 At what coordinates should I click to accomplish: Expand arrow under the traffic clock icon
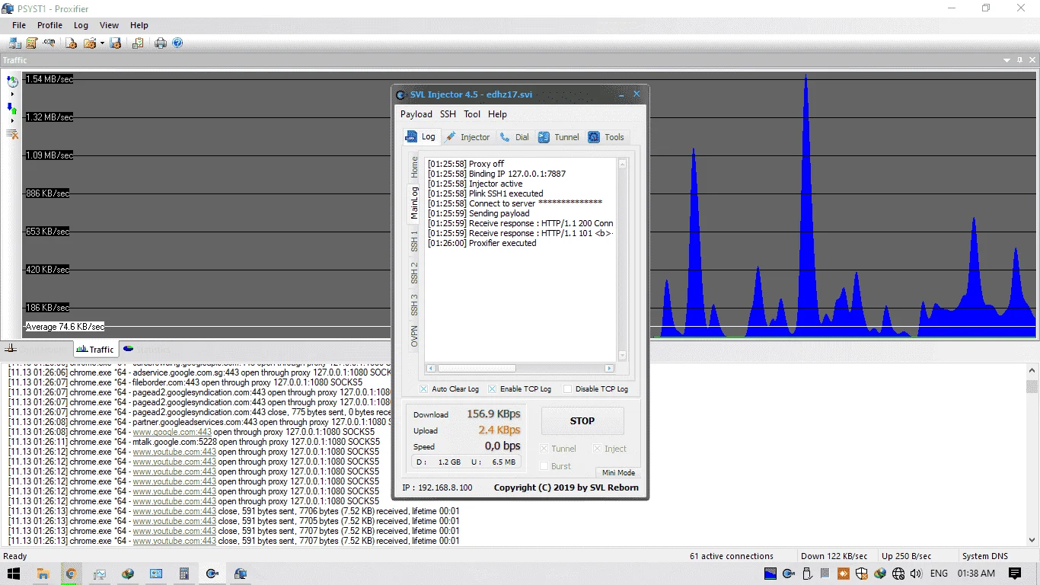coord(12,94)
